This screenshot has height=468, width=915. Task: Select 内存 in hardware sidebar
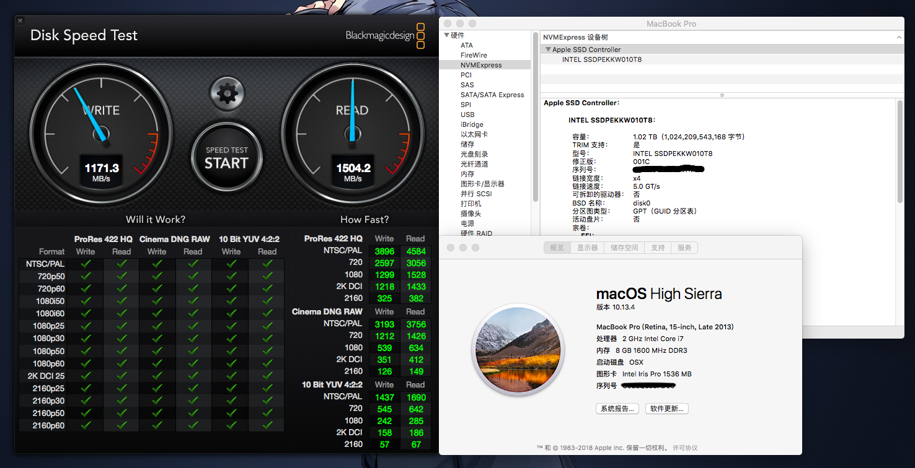click(467, 174)
